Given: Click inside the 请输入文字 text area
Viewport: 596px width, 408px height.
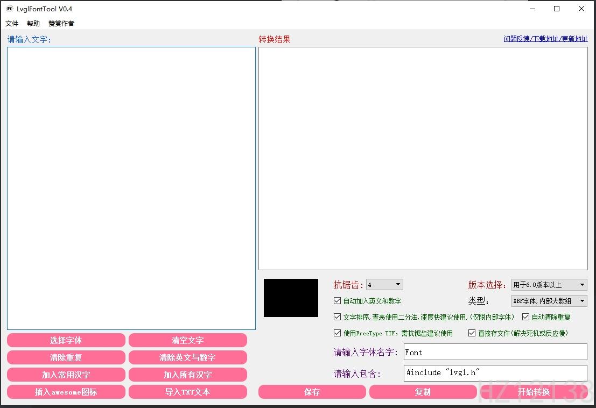Looking at the screenshot, I should pos(131,188).
